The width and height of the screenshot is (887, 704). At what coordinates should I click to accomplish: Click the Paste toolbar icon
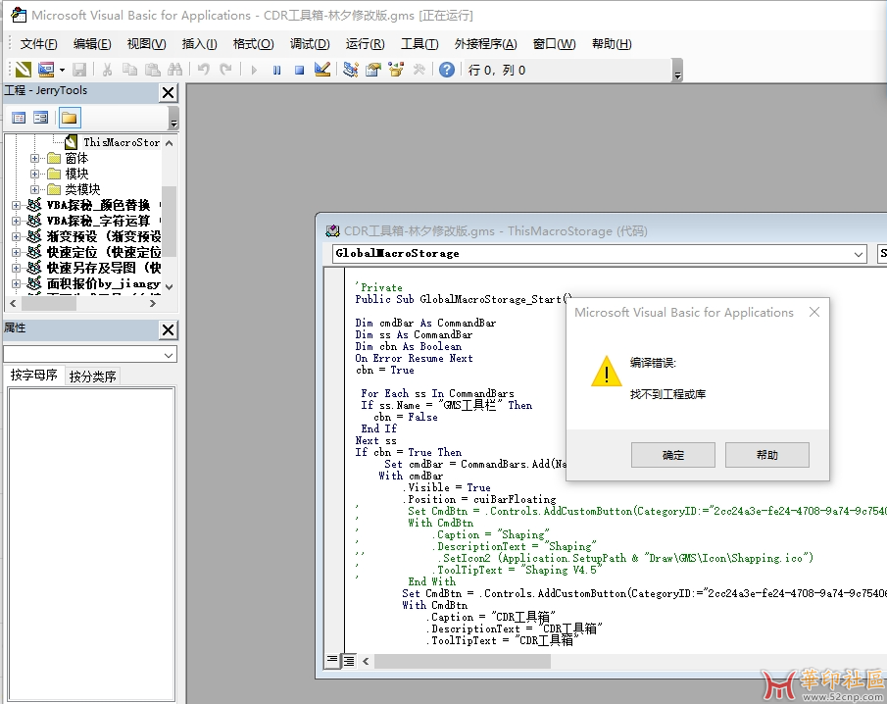[152, 70]
